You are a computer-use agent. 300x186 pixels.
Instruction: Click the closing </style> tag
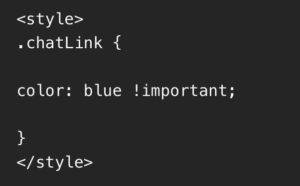pos(55,163)
